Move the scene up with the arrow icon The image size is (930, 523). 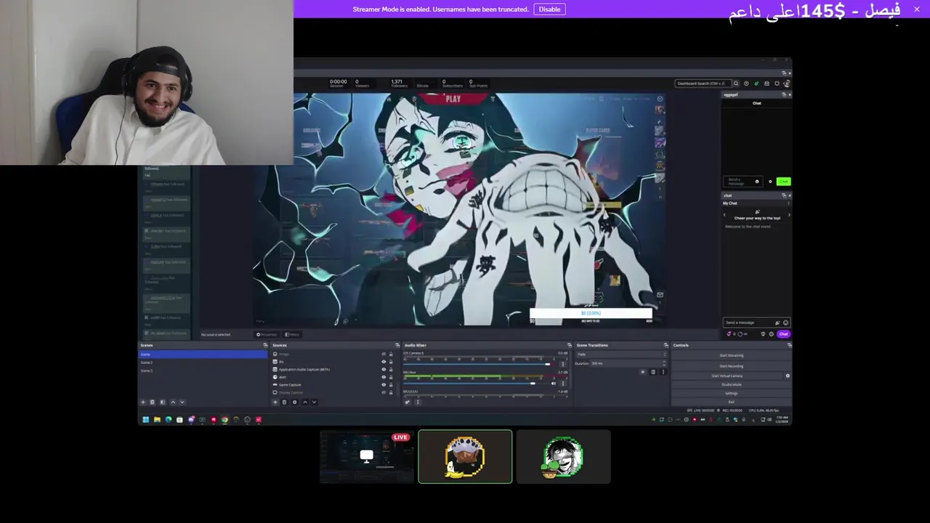(x=173, y=402)
